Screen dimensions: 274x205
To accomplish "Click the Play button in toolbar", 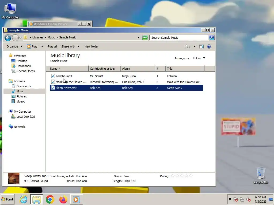I will point(32,46).
